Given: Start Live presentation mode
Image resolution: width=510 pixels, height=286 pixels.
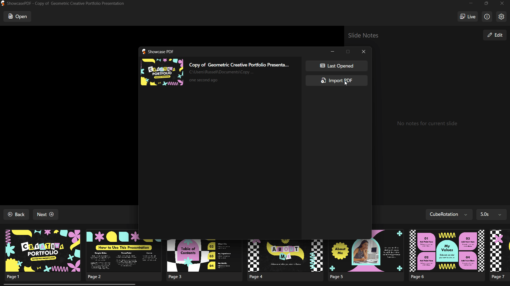Looking at the screenshot, I should (x=468, y=16).
